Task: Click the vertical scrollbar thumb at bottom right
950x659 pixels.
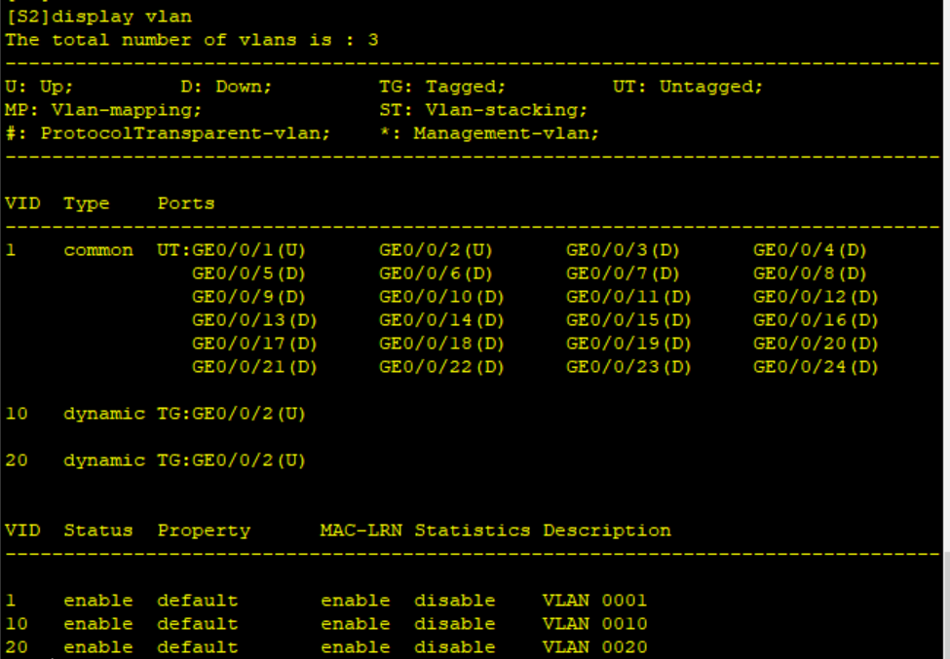Action: [945, 605]
